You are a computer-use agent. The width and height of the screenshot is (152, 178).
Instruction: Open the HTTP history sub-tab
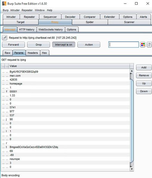click(27, 29)
